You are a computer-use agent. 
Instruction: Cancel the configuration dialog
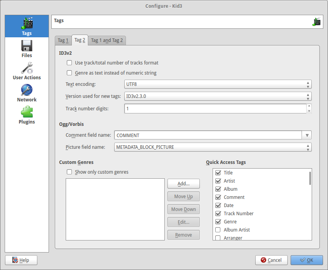(271, 260)
